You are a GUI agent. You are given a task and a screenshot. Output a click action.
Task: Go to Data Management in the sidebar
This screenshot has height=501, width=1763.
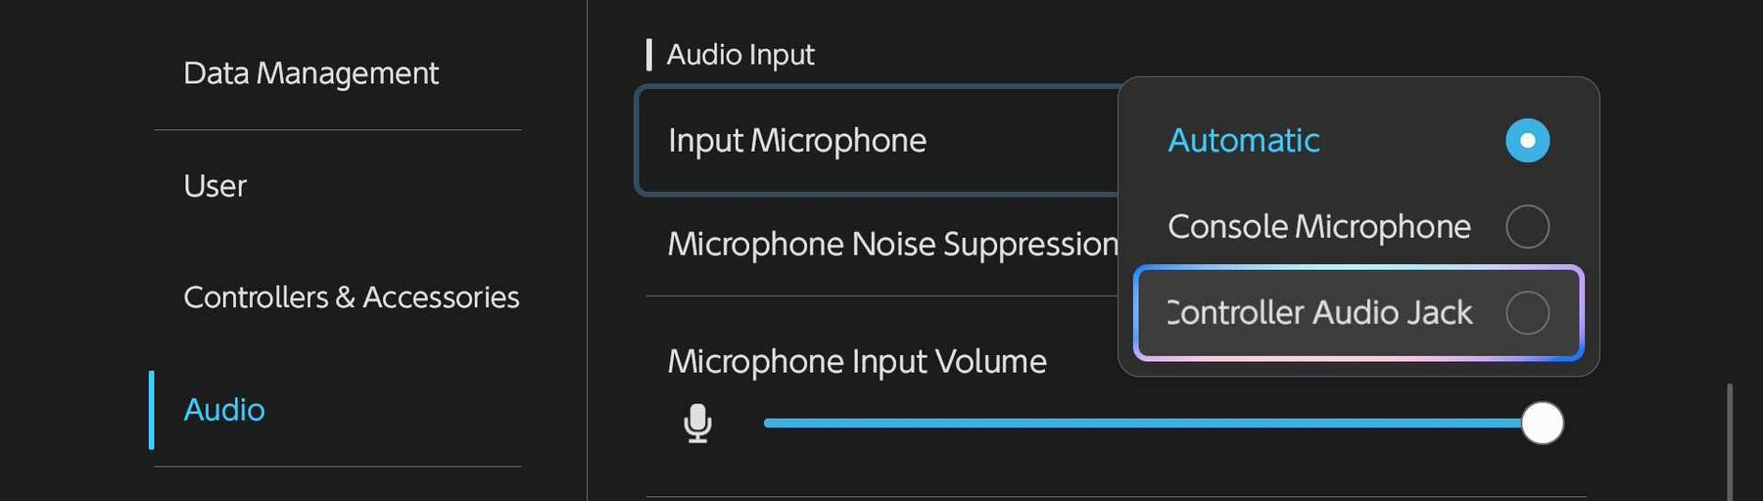click(x=310, y=73)
